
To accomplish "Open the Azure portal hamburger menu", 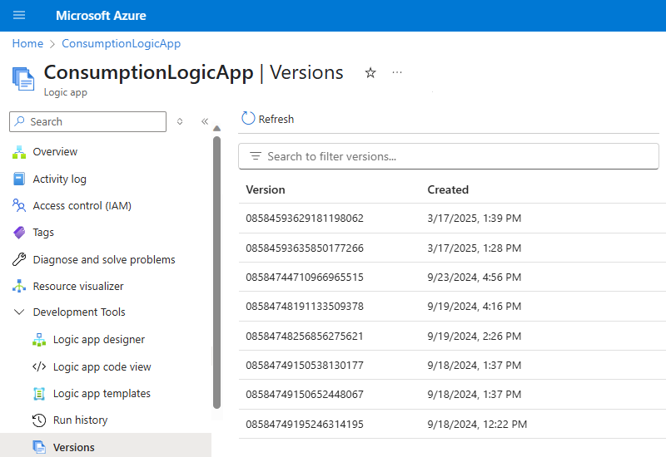I will tap(20, 16).
